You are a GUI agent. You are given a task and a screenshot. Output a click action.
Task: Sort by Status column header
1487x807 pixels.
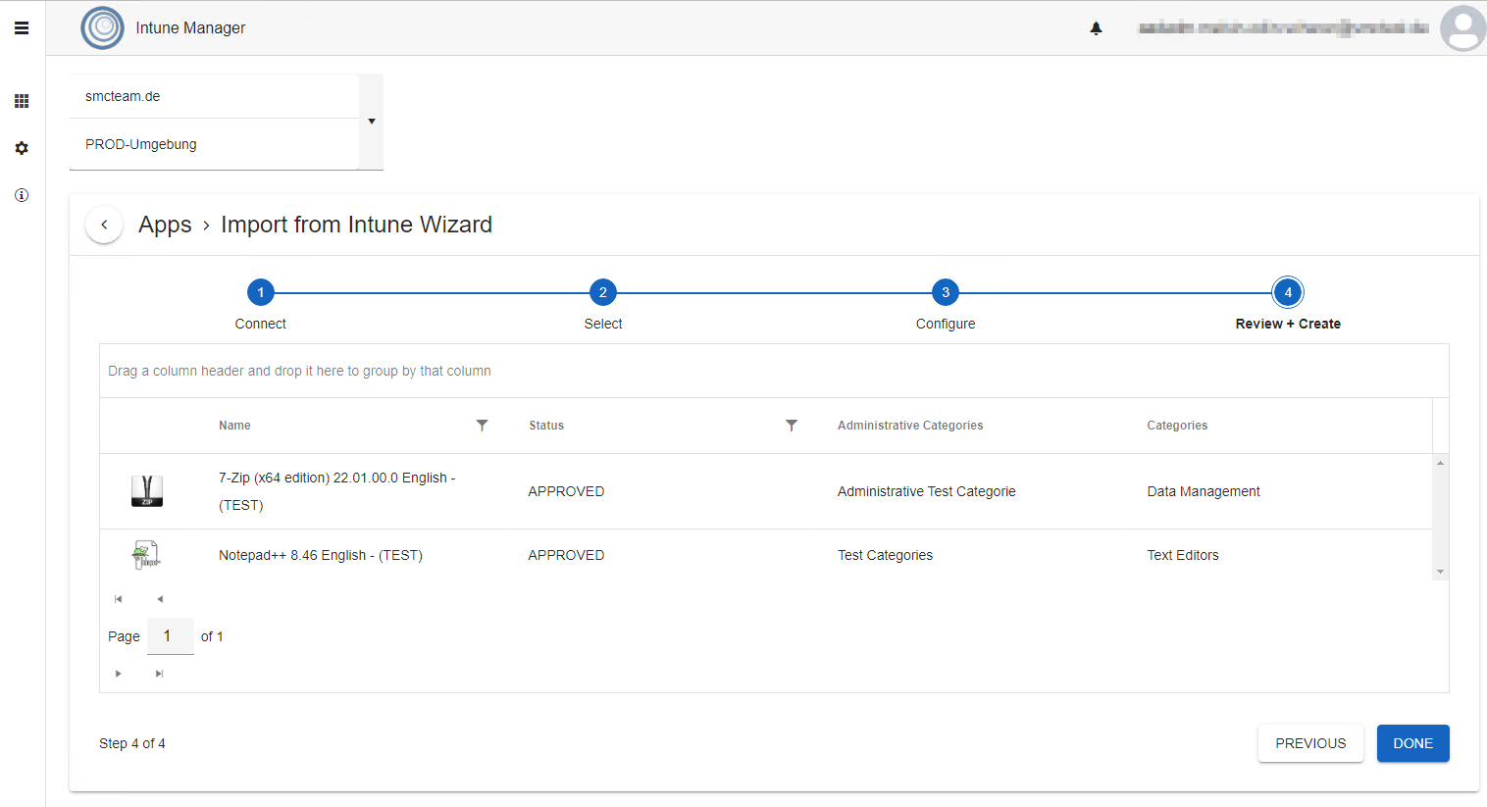click(x=546, y=426)
